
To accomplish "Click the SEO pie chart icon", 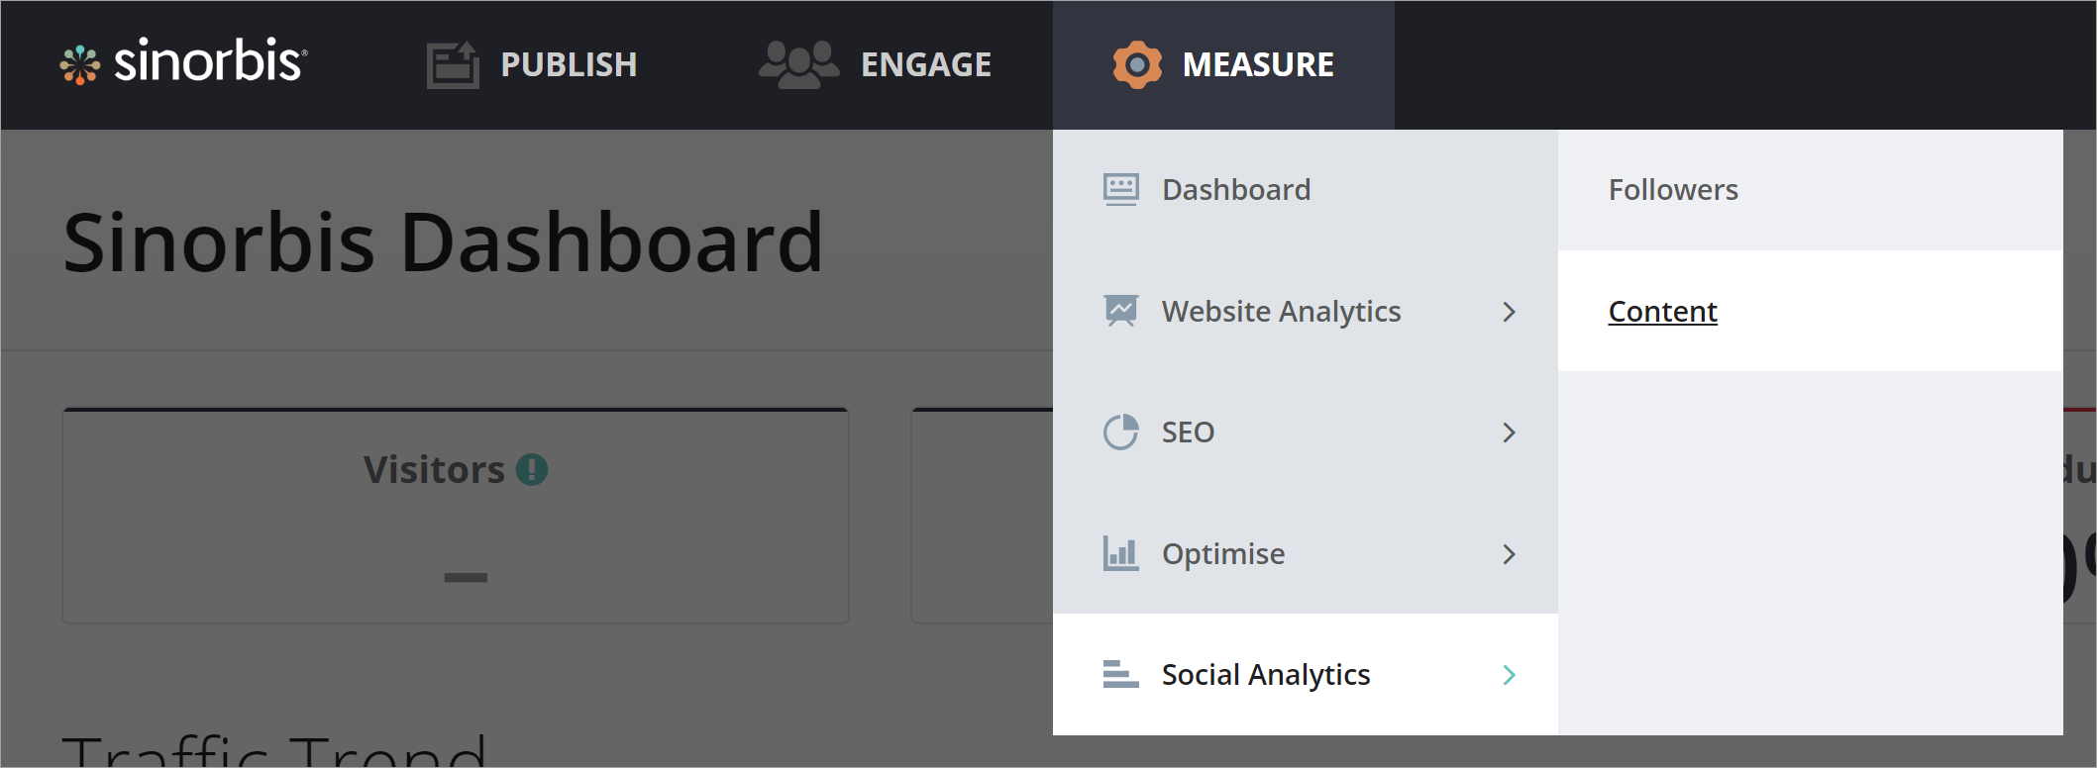I will pyautogui.click(x=1121, y=432).
